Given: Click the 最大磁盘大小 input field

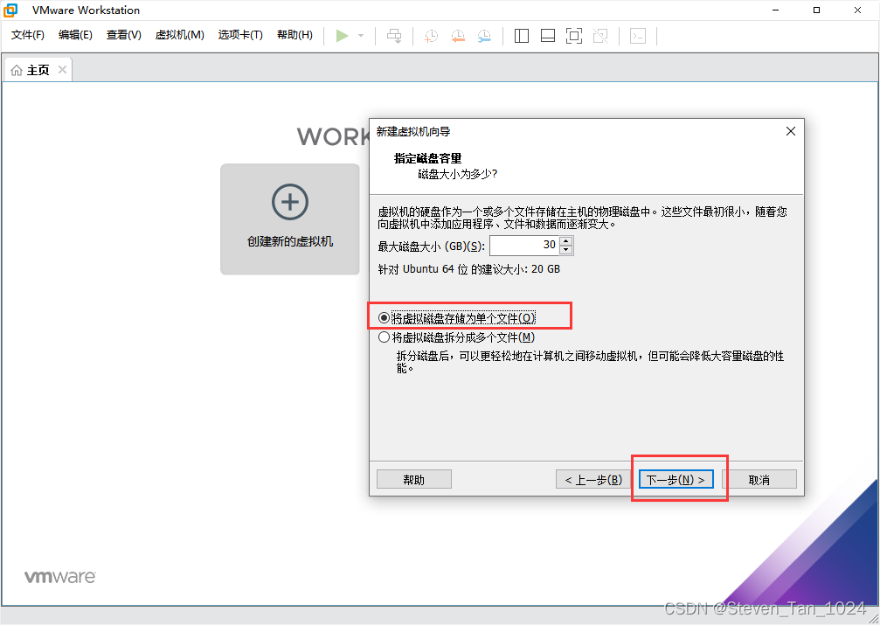Looking at the screenshot, I should pos(524,246).
